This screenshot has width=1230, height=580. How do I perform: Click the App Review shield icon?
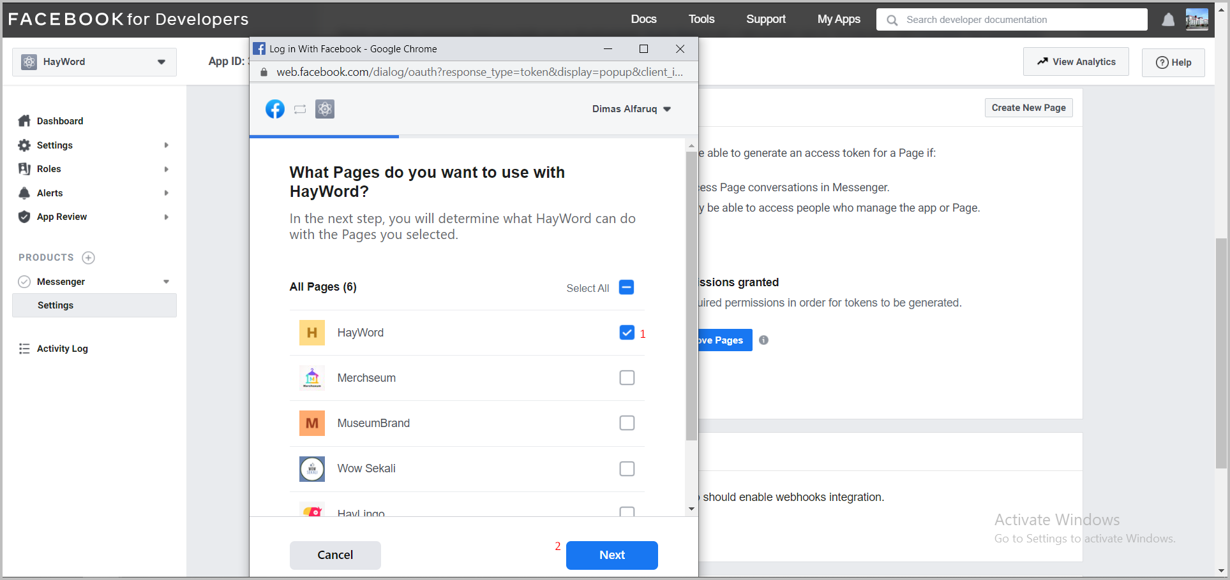point(24,217)
